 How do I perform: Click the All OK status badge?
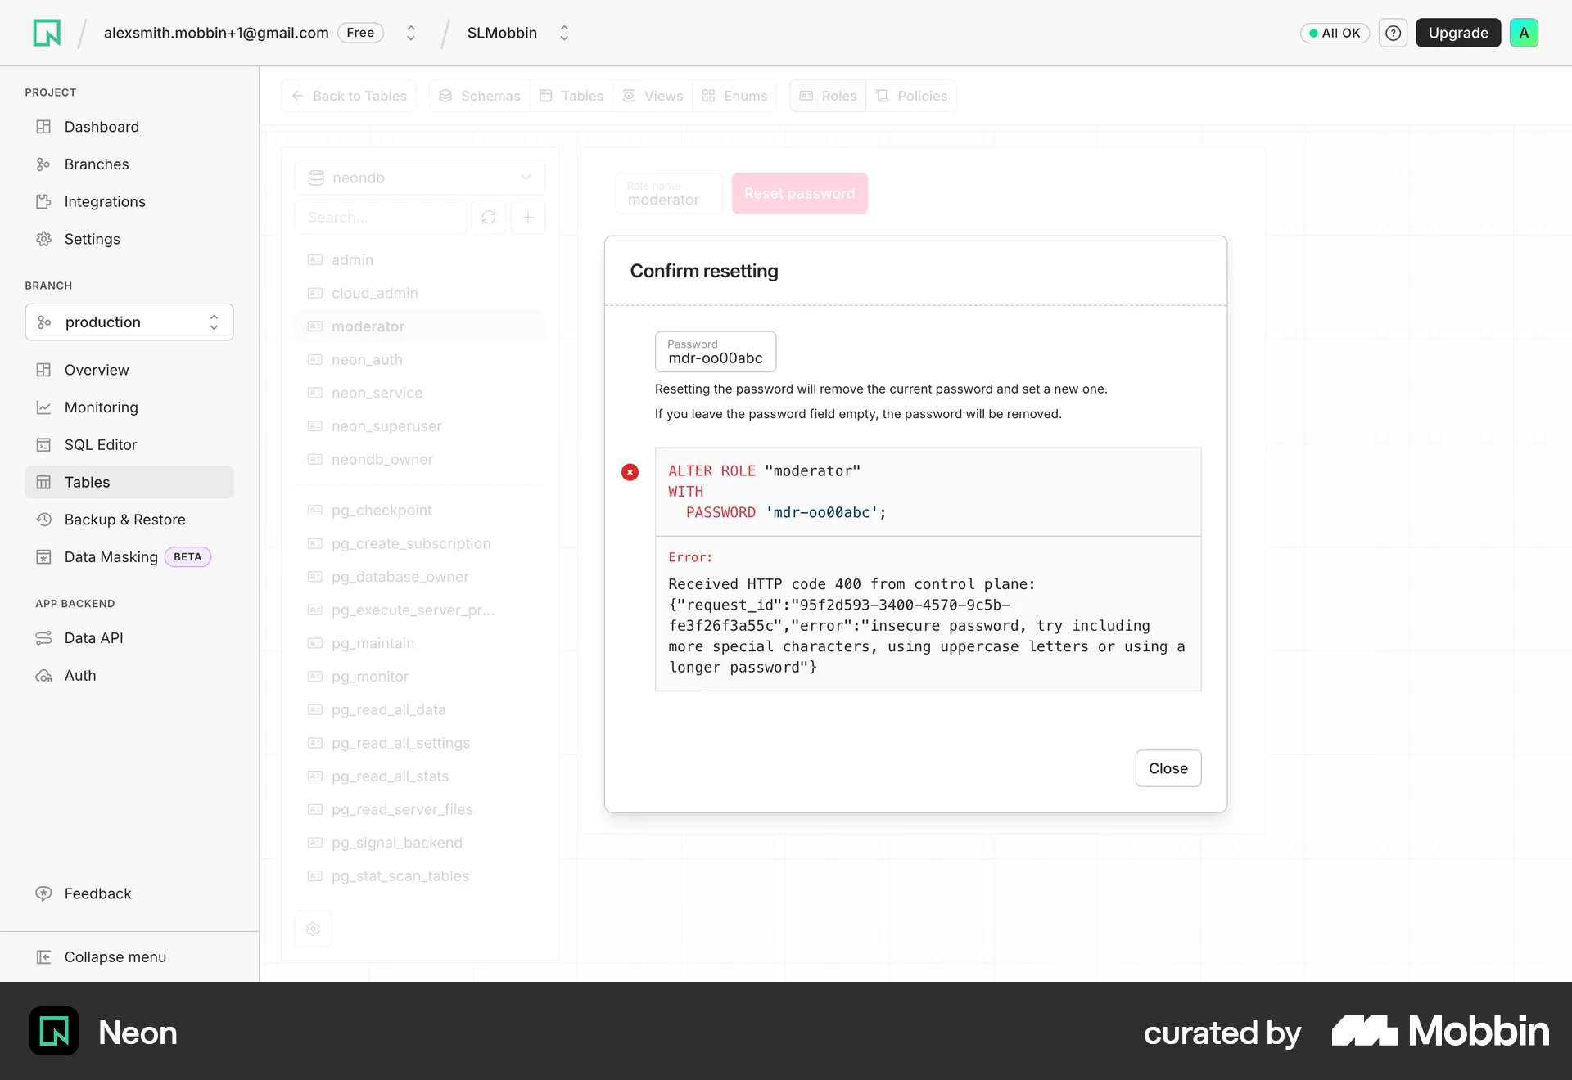coord(1335,33)
